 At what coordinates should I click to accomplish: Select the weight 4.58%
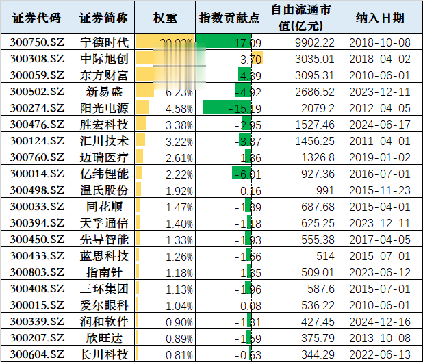tap(179, 109)
